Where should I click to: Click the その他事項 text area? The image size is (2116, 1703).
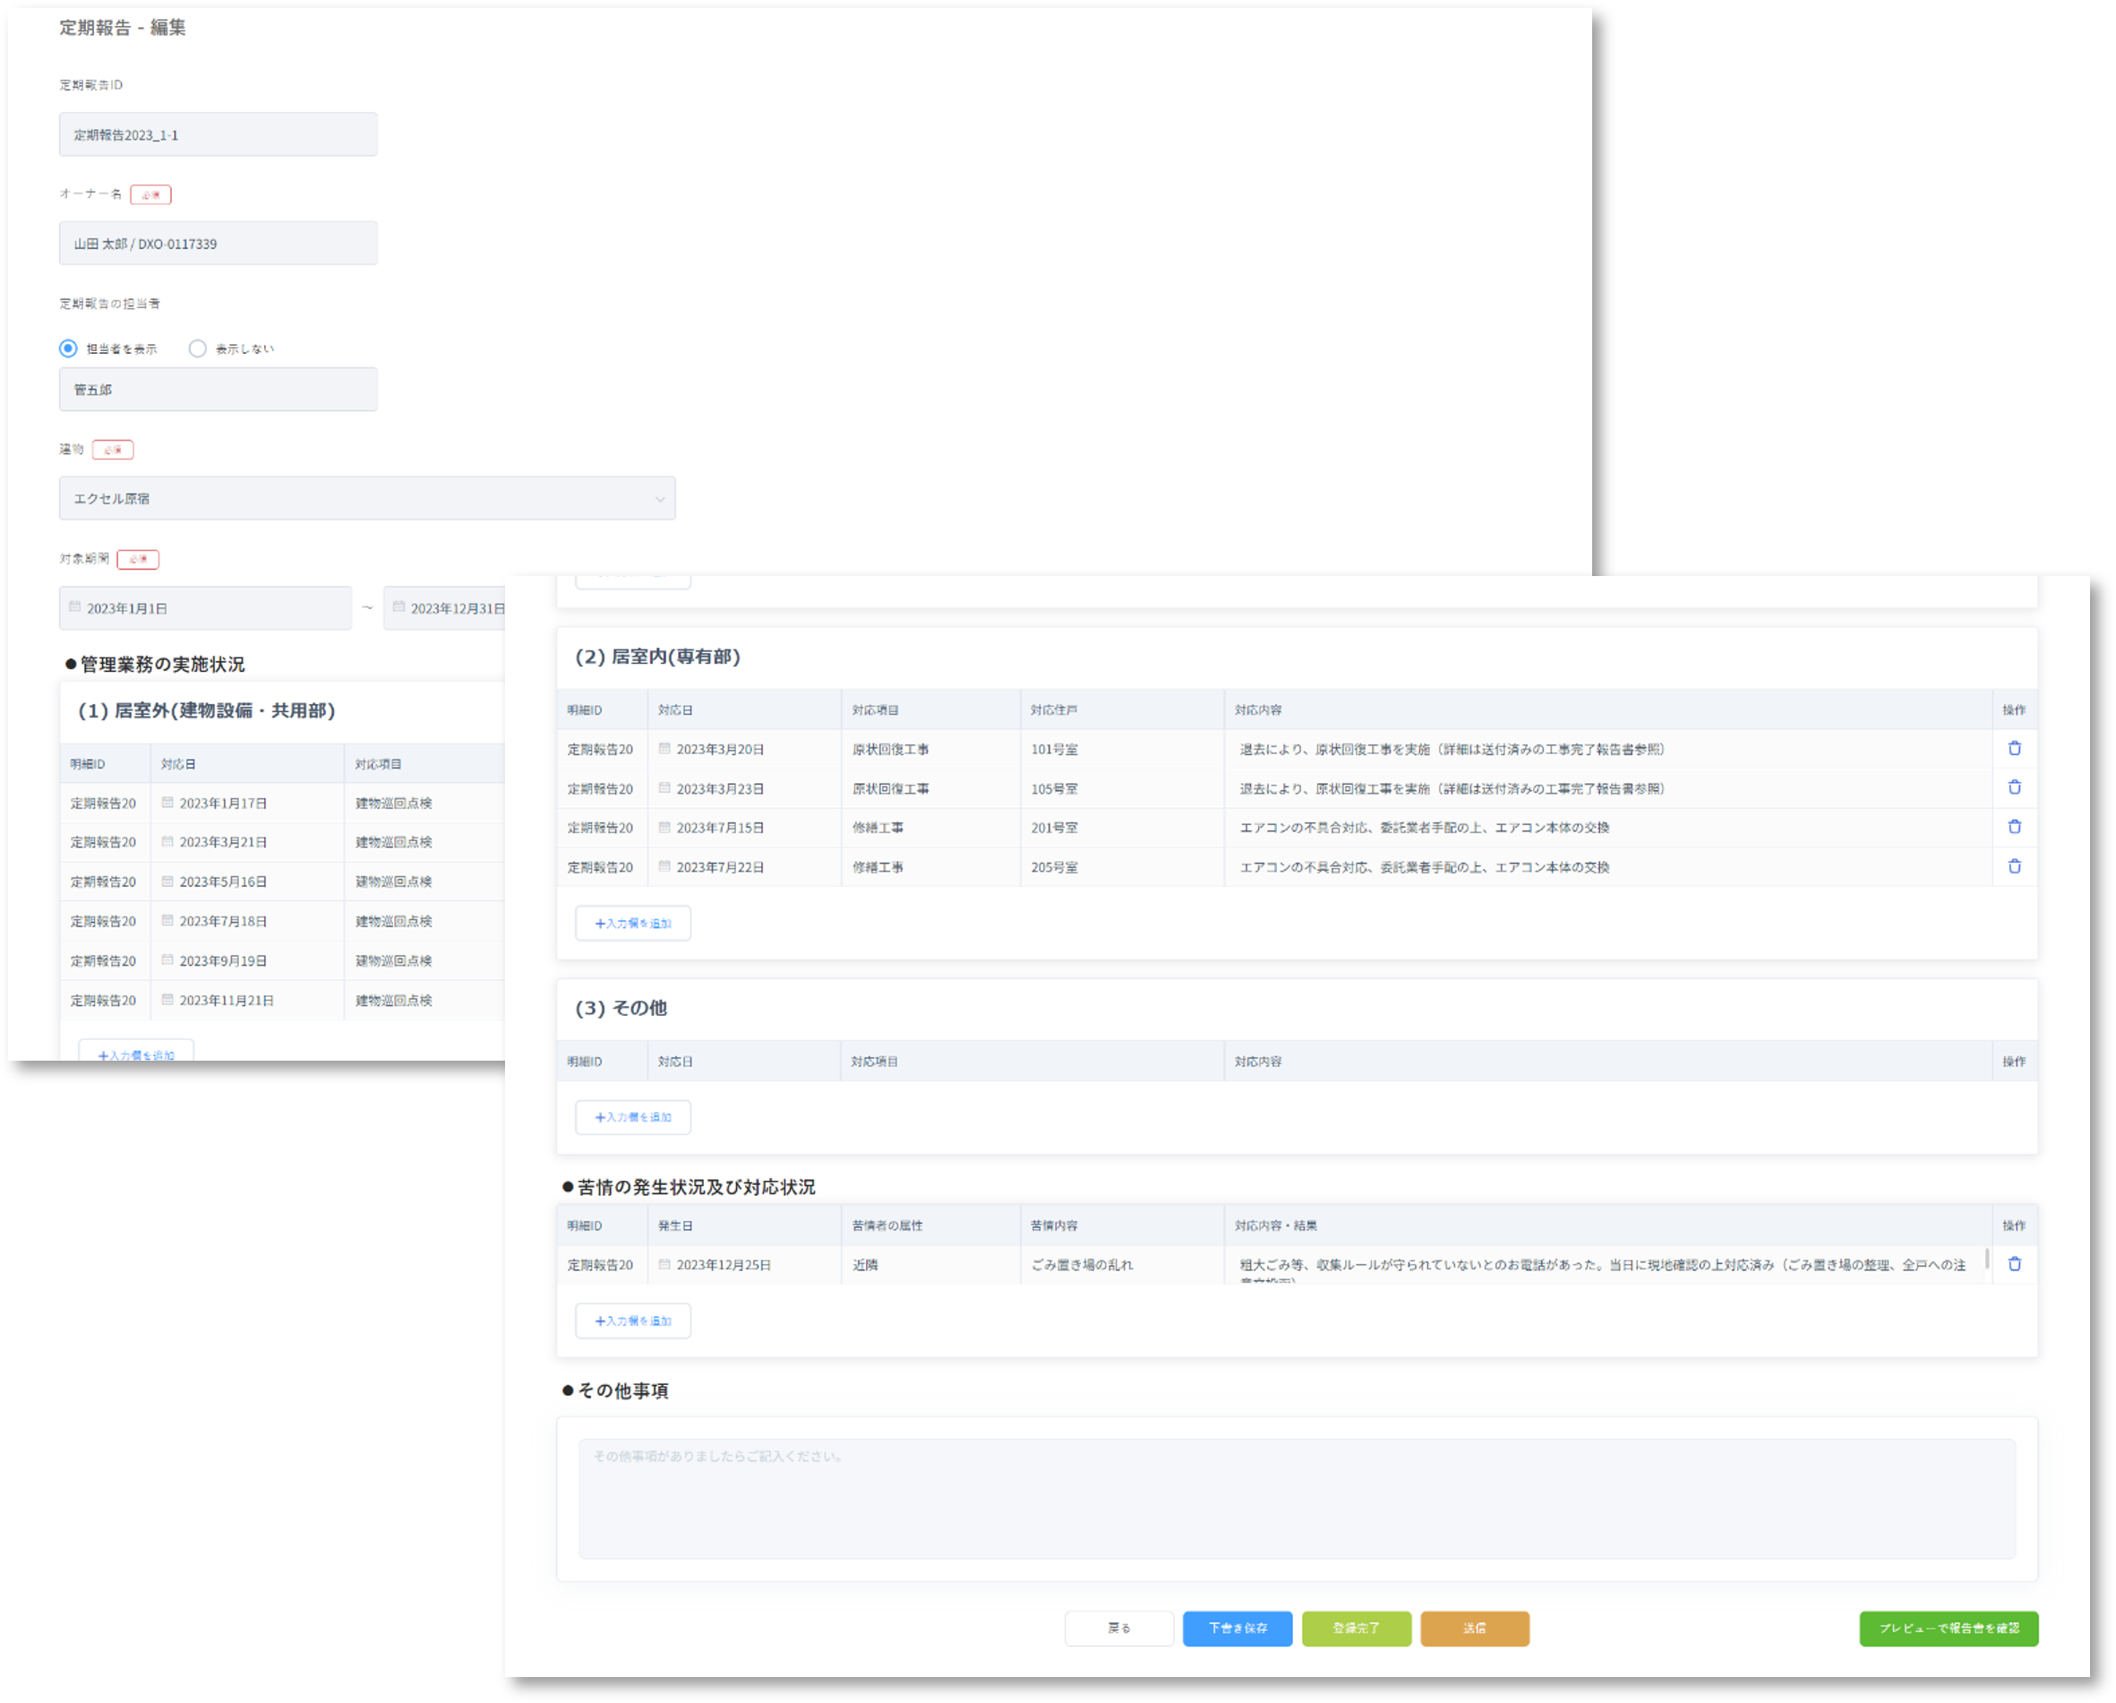tap(1296, 1498)
